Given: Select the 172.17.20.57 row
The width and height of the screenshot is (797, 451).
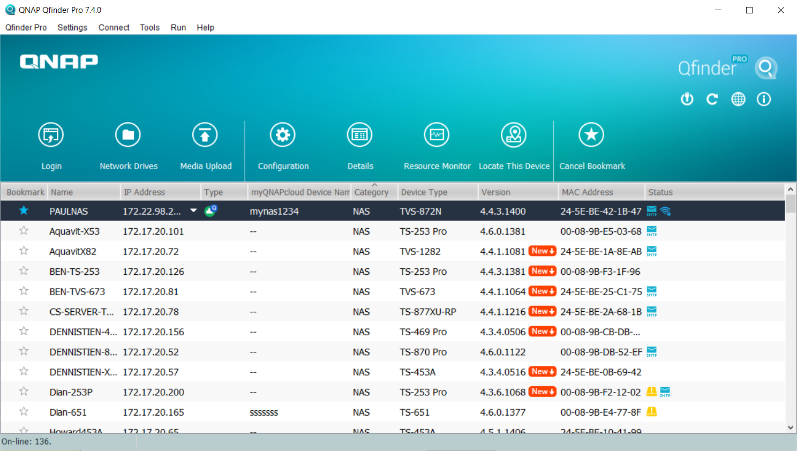Looking at the screenshot, I should click(x=393, y=372).
